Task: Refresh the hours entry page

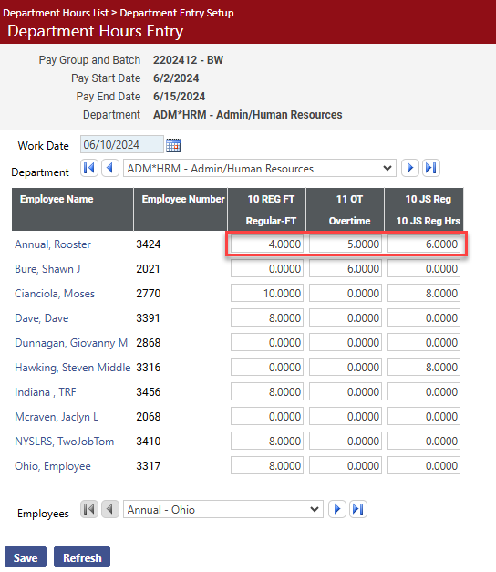Action: [82, 556]
